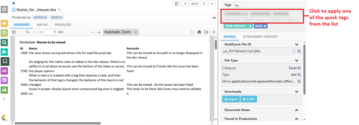Open find-in-document magnifier in viewer toolbar
This screenshot has height=125, width=359.
point(27,32)
